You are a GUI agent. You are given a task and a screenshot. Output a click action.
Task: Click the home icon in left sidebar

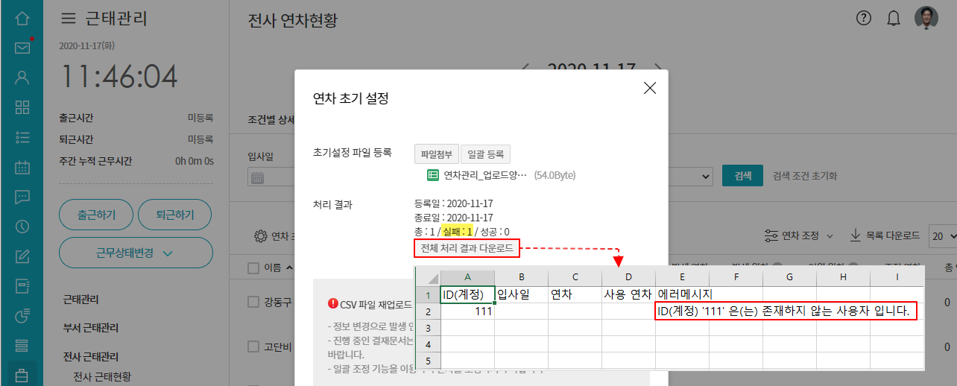coord(22,17)
